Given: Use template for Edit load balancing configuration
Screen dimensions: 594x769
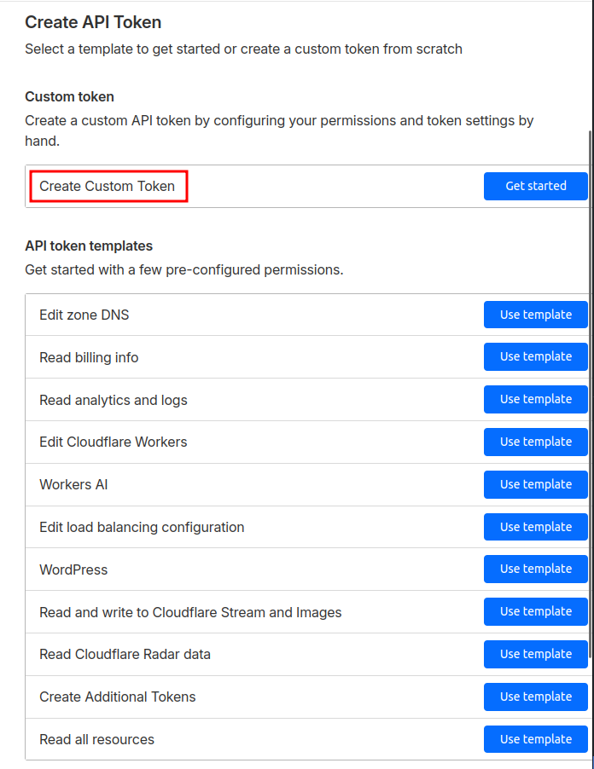Looking at the screenshot, I should coord(535,527).
